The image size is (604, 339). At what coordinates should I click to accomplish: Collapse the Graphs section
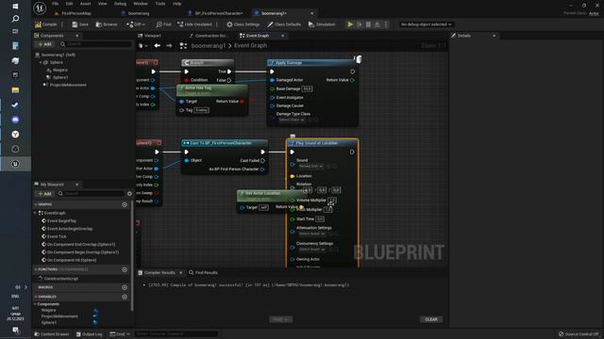(36, 204)
